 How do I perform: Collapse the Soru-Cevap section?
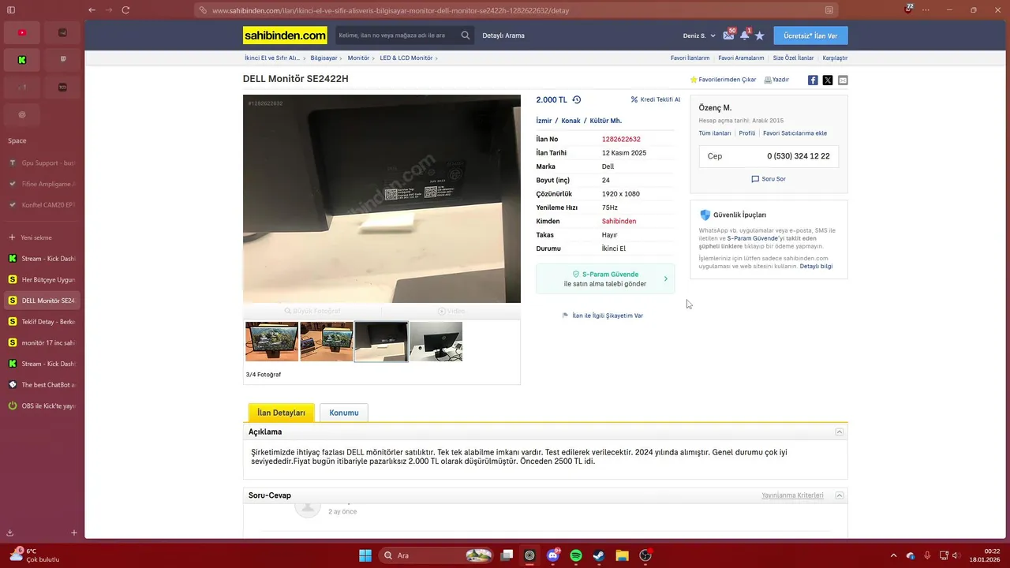[840, 495]
